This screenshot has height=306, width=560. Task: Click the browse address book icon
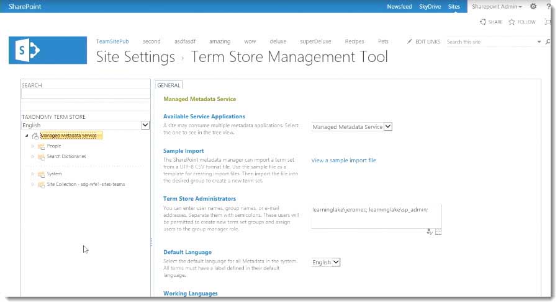[438, 232]
